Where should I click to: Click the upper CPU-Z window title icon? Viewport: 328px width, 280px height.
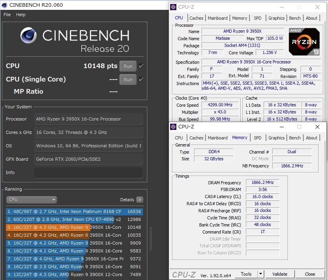coord(173,7)
